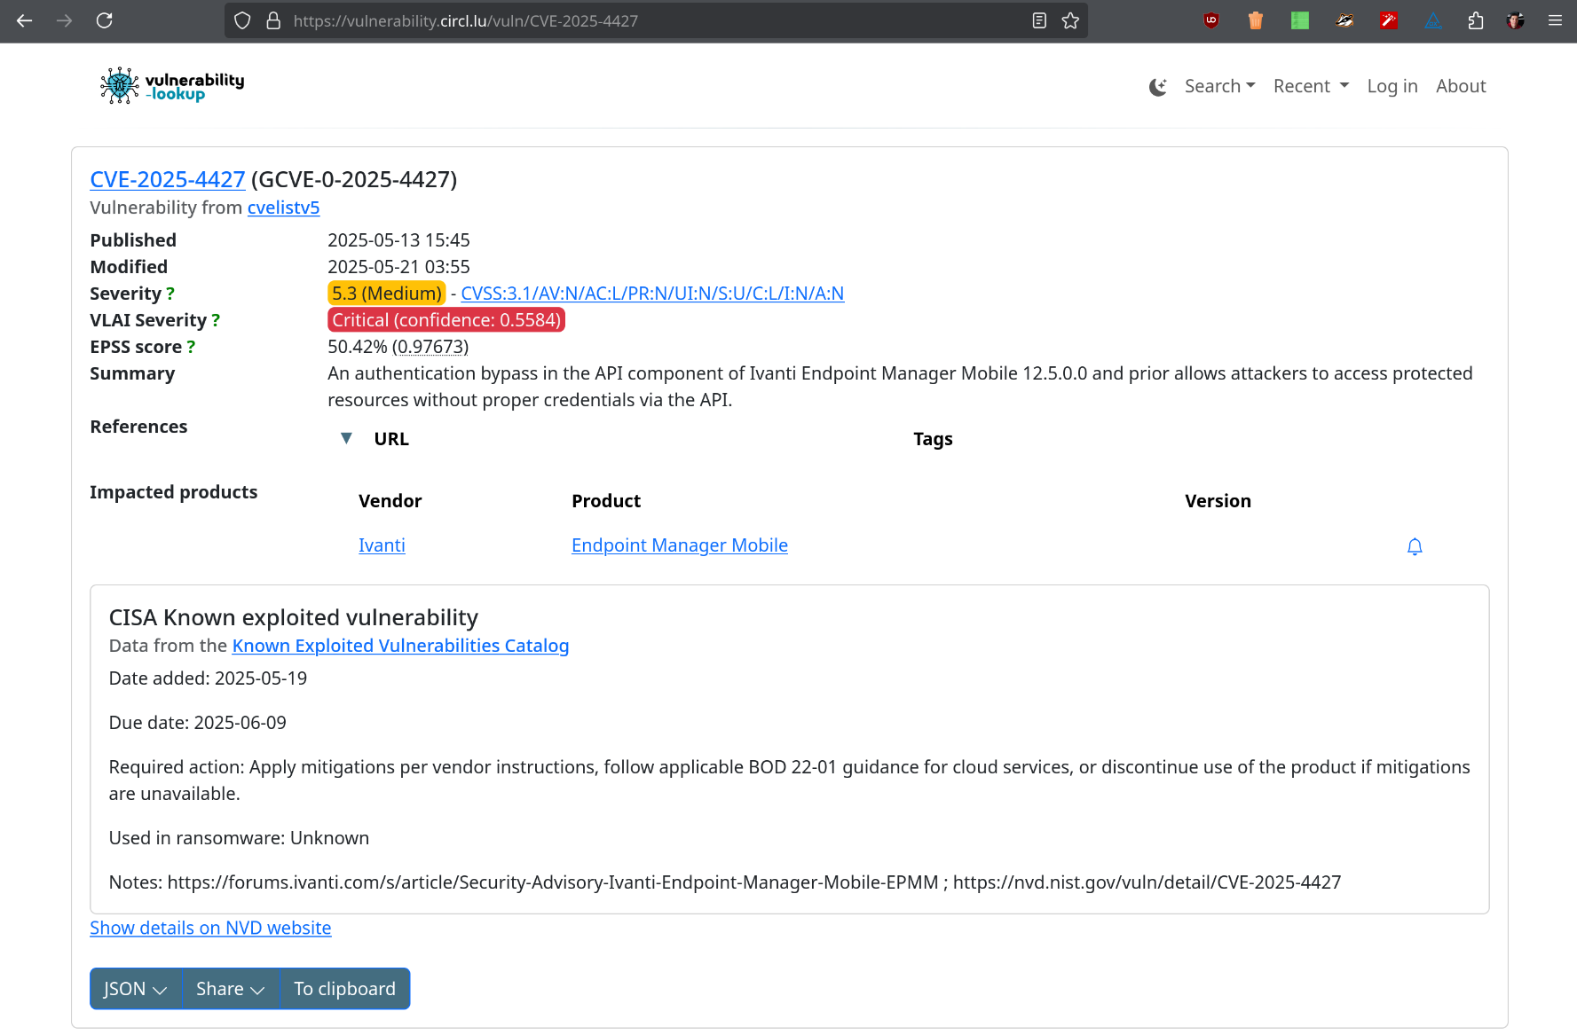Click the Summary description text
Viewport: 1577px width, 1035px height.
click(900, 387)
